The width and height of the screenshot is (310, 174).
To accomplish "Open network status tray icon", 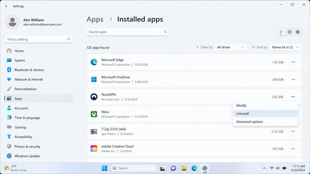I will point(272,168).
